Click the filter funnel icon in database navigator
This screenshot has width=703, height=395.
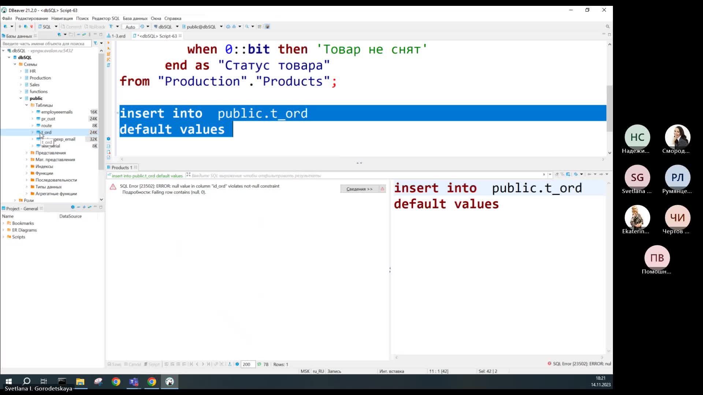(x=95, y=43)
